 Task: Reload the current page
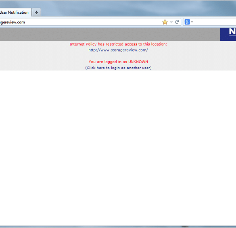[x=177, y=22]
